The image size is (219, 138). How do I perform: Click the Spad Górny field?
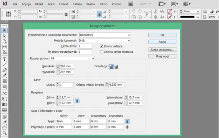(x=64, y=121)
